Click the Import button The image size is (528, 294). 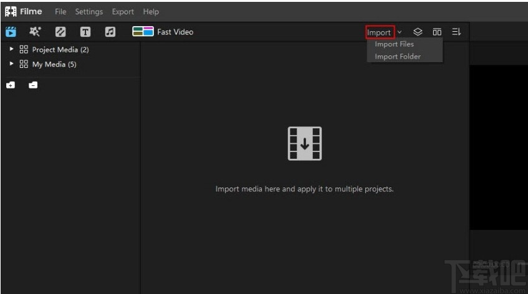(380, 32)
